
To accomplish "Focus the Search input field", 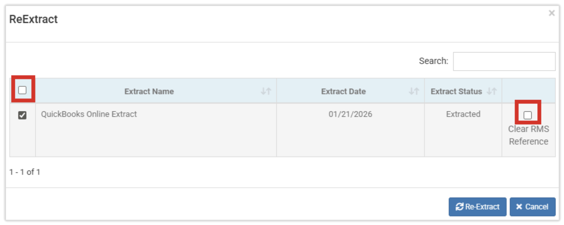I will 504,61.
